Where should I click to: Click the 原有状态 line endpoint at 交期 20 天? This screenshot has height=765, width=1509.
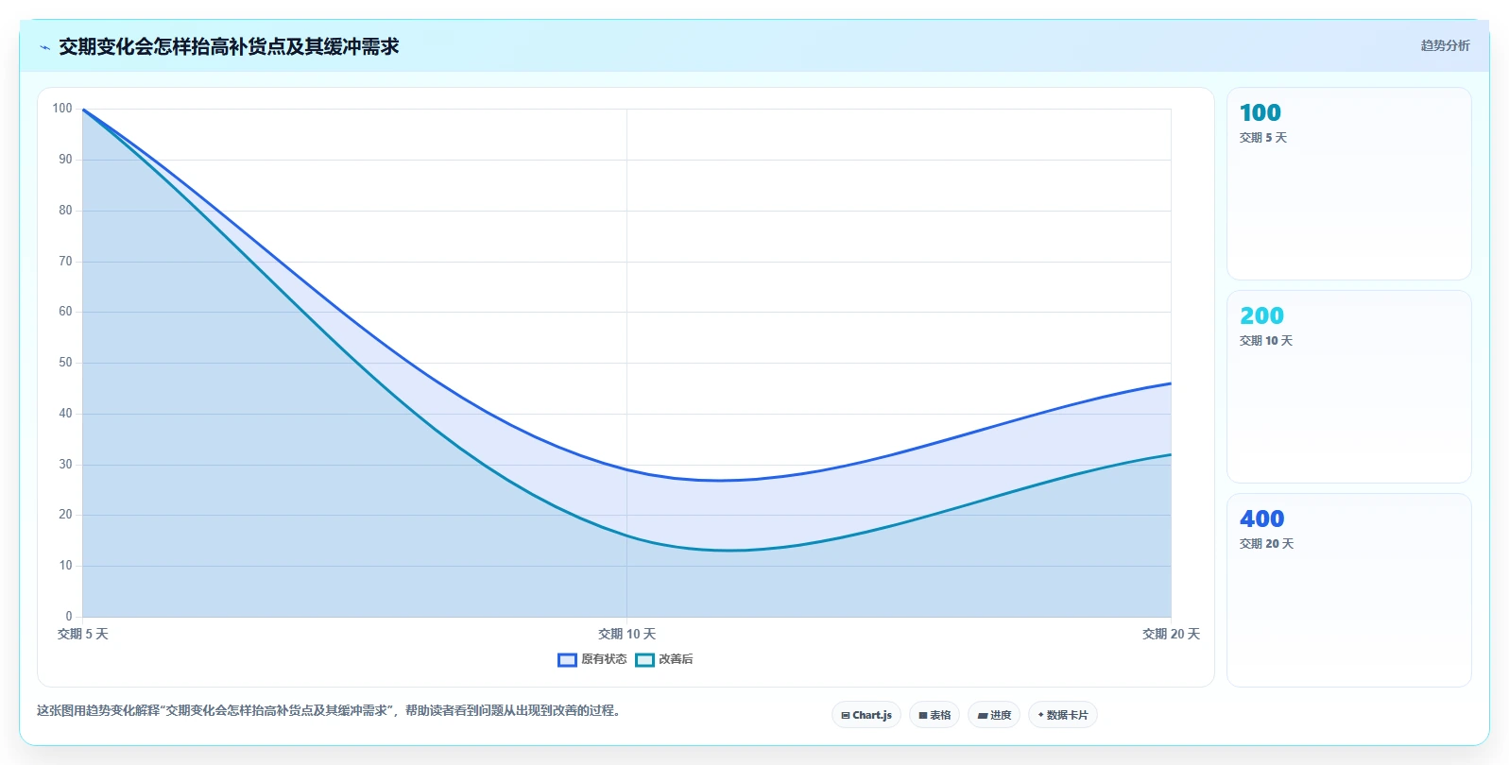pyautogui.click(x=1171, y=383)
